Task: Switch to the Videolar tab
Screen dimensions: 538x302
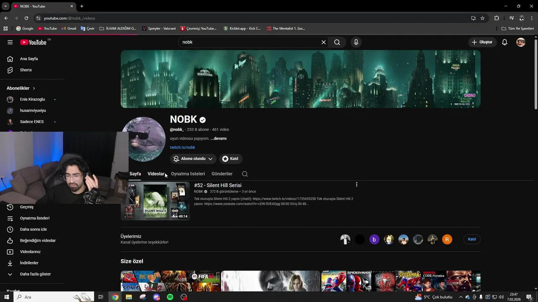Action: click(156, 174)
